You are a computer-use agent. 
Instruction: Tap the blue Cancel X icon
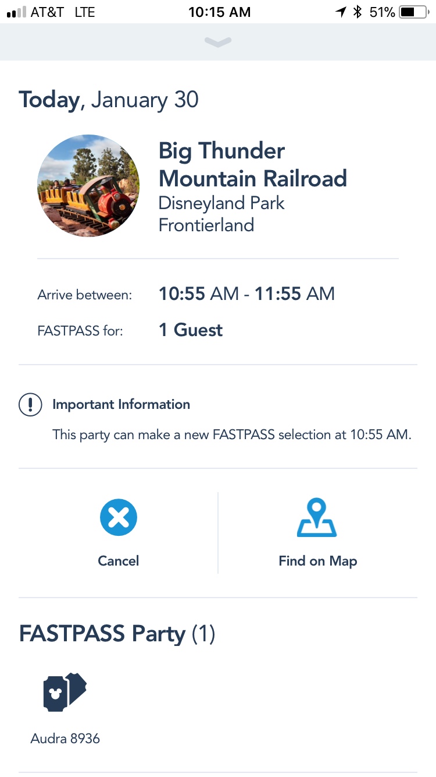[118, 517]
